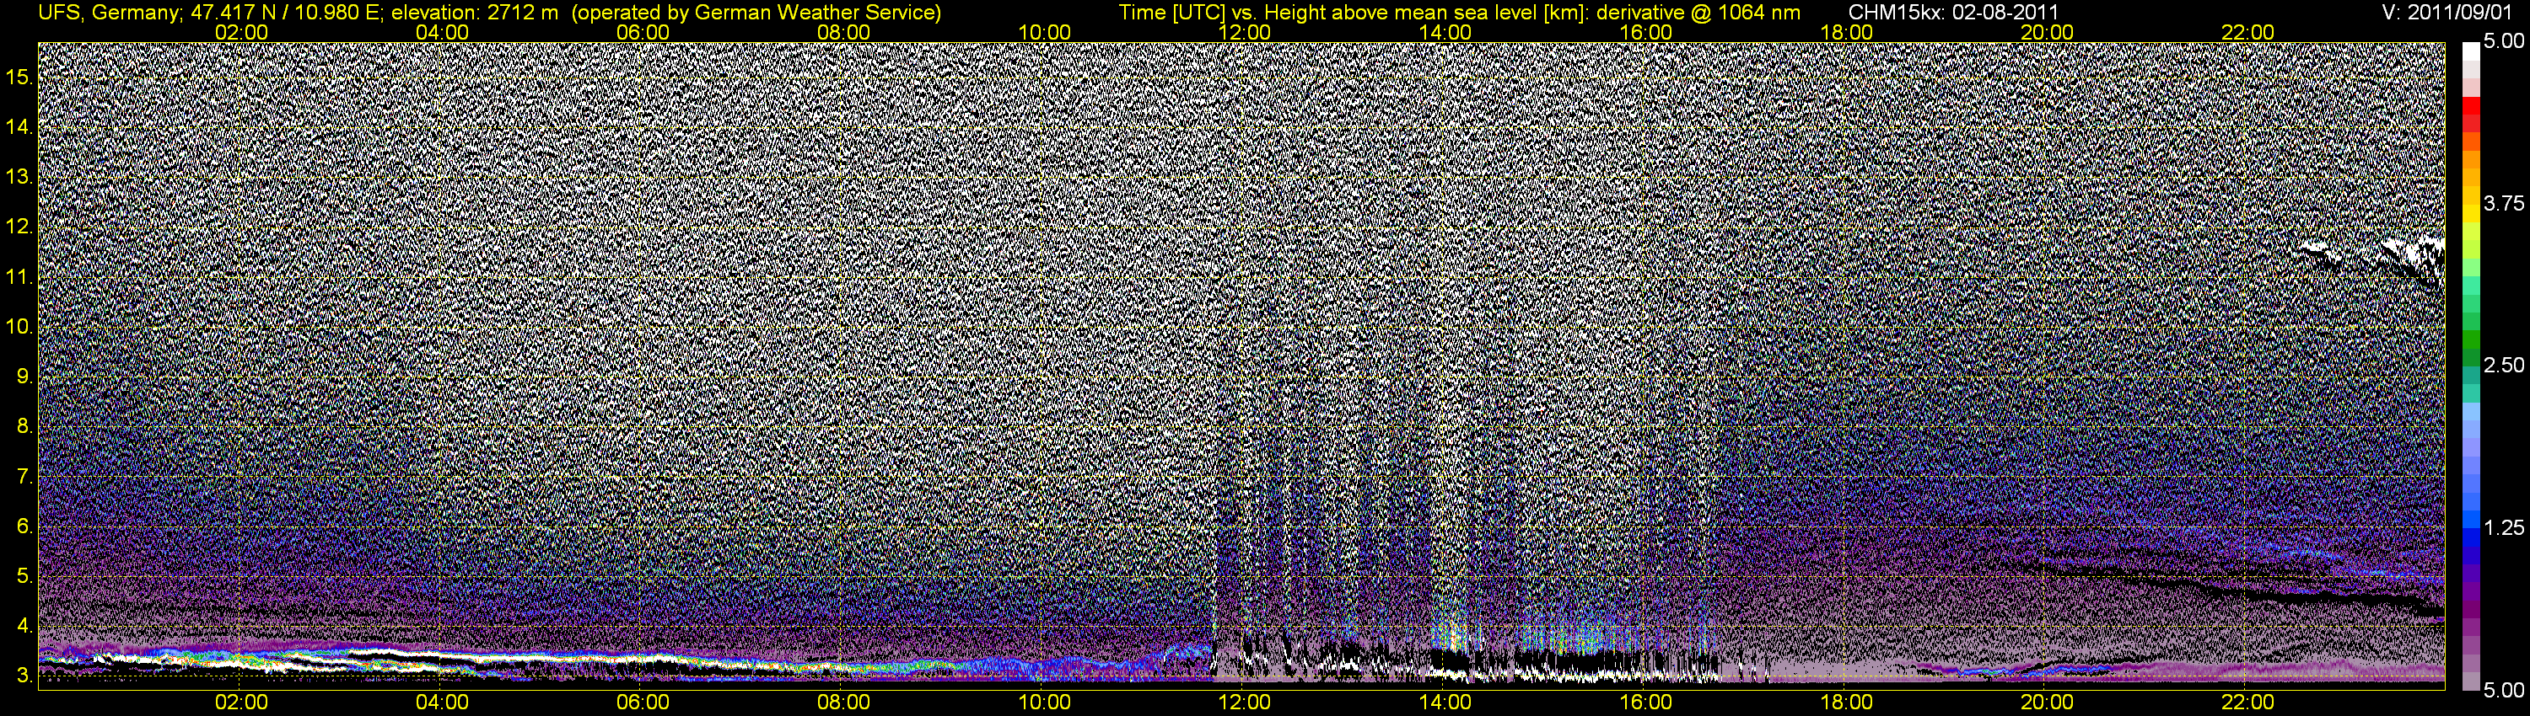Click the 18:00 label on the bottom time axis
The height and width of the screenshot is (716, 2530).
pos(1846,703)
